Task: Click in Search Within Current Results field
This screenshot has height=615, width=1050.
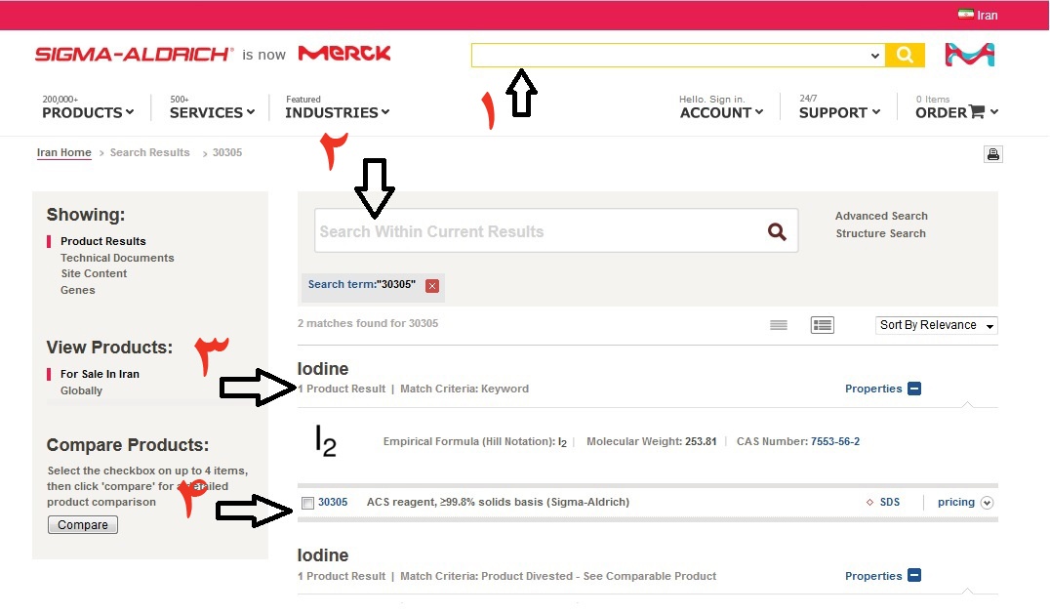Action: [537, 231]
